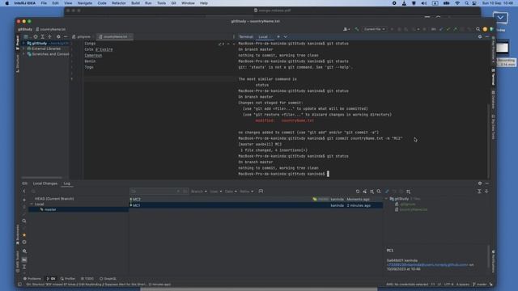Hide the Git tool window
The width and height of the screenshot is (518, 291).
487,183
